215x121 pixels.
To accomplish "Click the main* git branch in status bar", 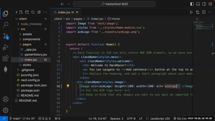I will tap(15, 119).
